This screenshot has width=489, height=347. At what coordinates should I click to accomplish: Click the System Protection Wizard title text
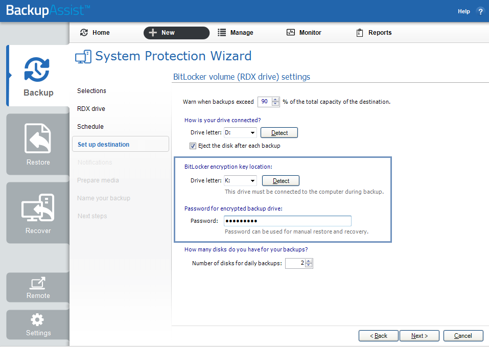pyautogui.click(x=173, y=56)
